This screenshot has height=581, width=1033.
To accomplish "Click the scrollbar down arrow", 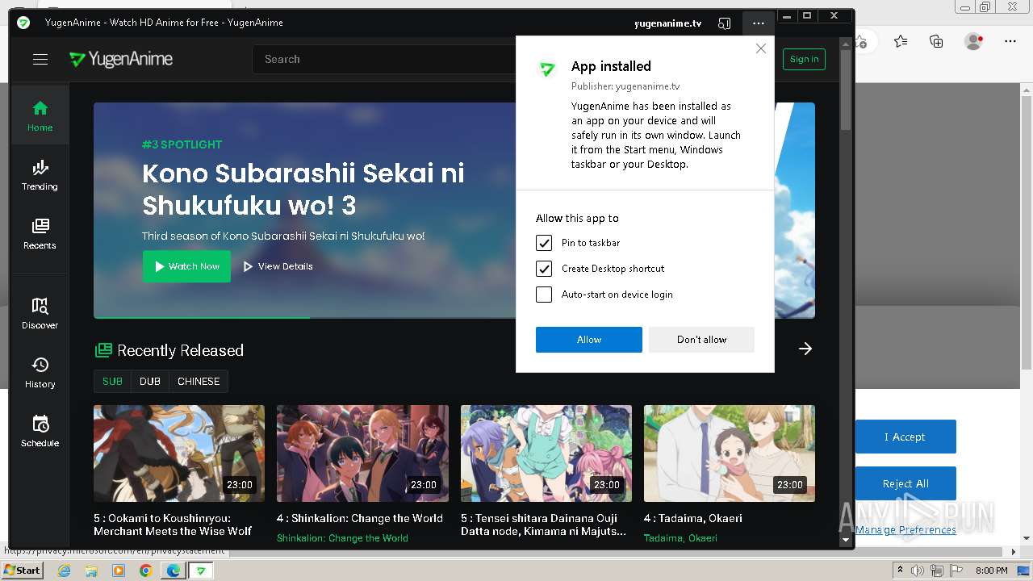I will 846,540.
